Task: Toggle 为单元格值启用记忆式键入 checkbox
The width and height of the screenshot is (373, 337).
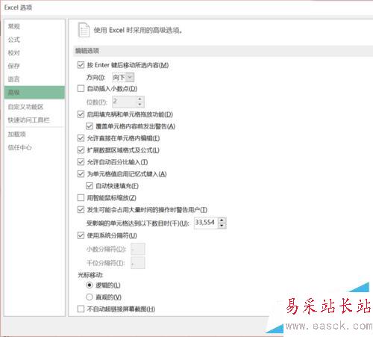Action: pos(81,174)
